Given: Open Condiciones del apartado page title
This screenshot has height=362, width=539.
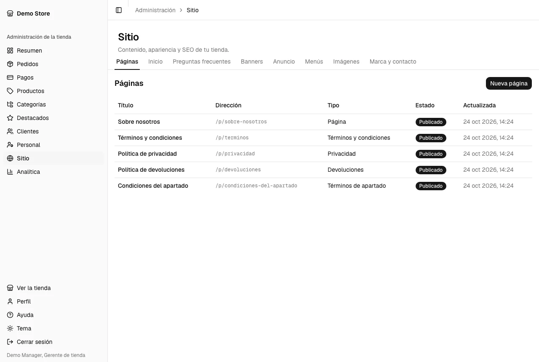Looking at the screenshot, I should click(153, 186).
